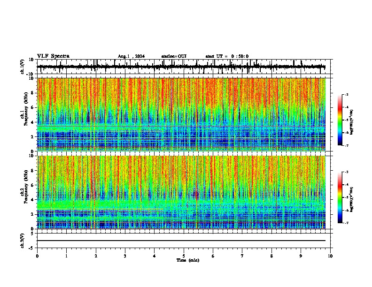Click the "8" kHz tick on ch.2 spectrogram

[x=32, y=171]
